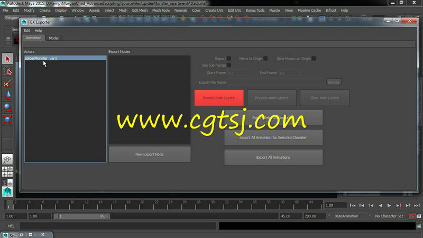Click Export All Animations button
This screenshot has height=238, width=423.
(273, 157)
